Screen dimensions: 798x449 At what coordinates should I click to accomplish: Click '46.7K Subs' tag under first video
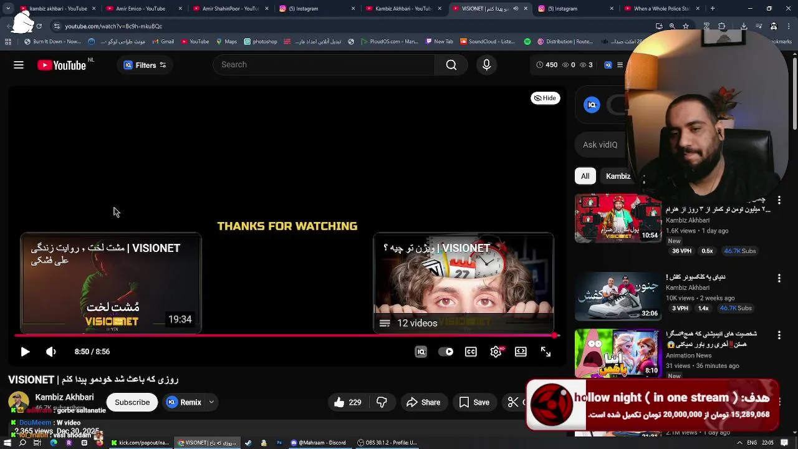(x=739, y=251)
